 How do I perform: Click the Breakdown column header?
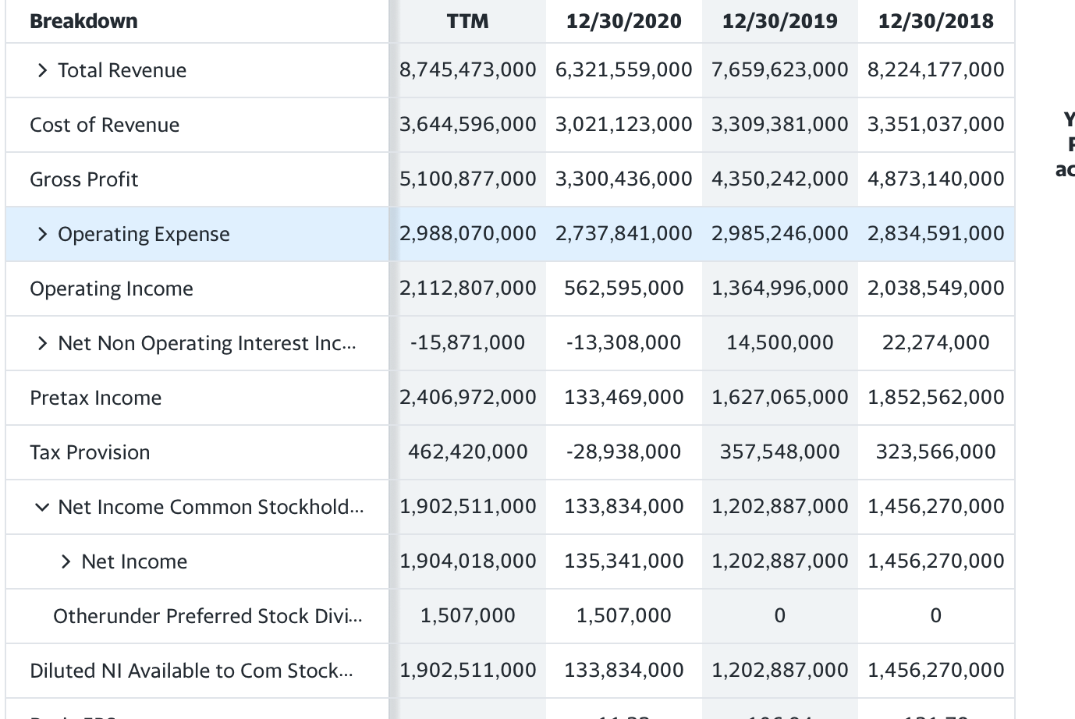tap(83, 21)
